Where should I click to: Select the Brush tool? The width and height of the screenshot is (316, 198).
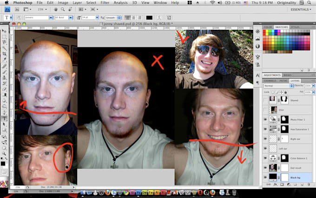4,72
